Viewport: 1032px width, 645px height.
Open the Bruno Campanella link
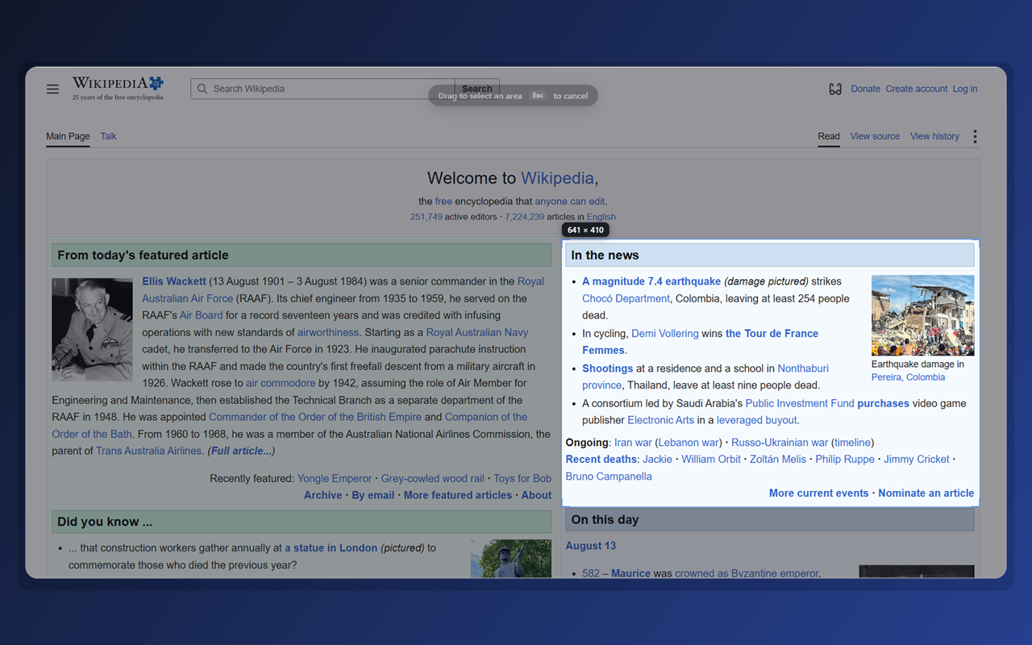click(x=609, y=476)
